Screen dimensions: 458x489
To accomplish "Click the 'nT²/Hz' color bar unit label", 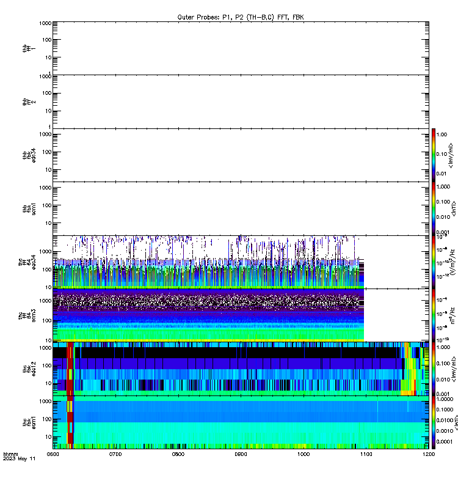I will pyautogui.click(x=453, y=315).
